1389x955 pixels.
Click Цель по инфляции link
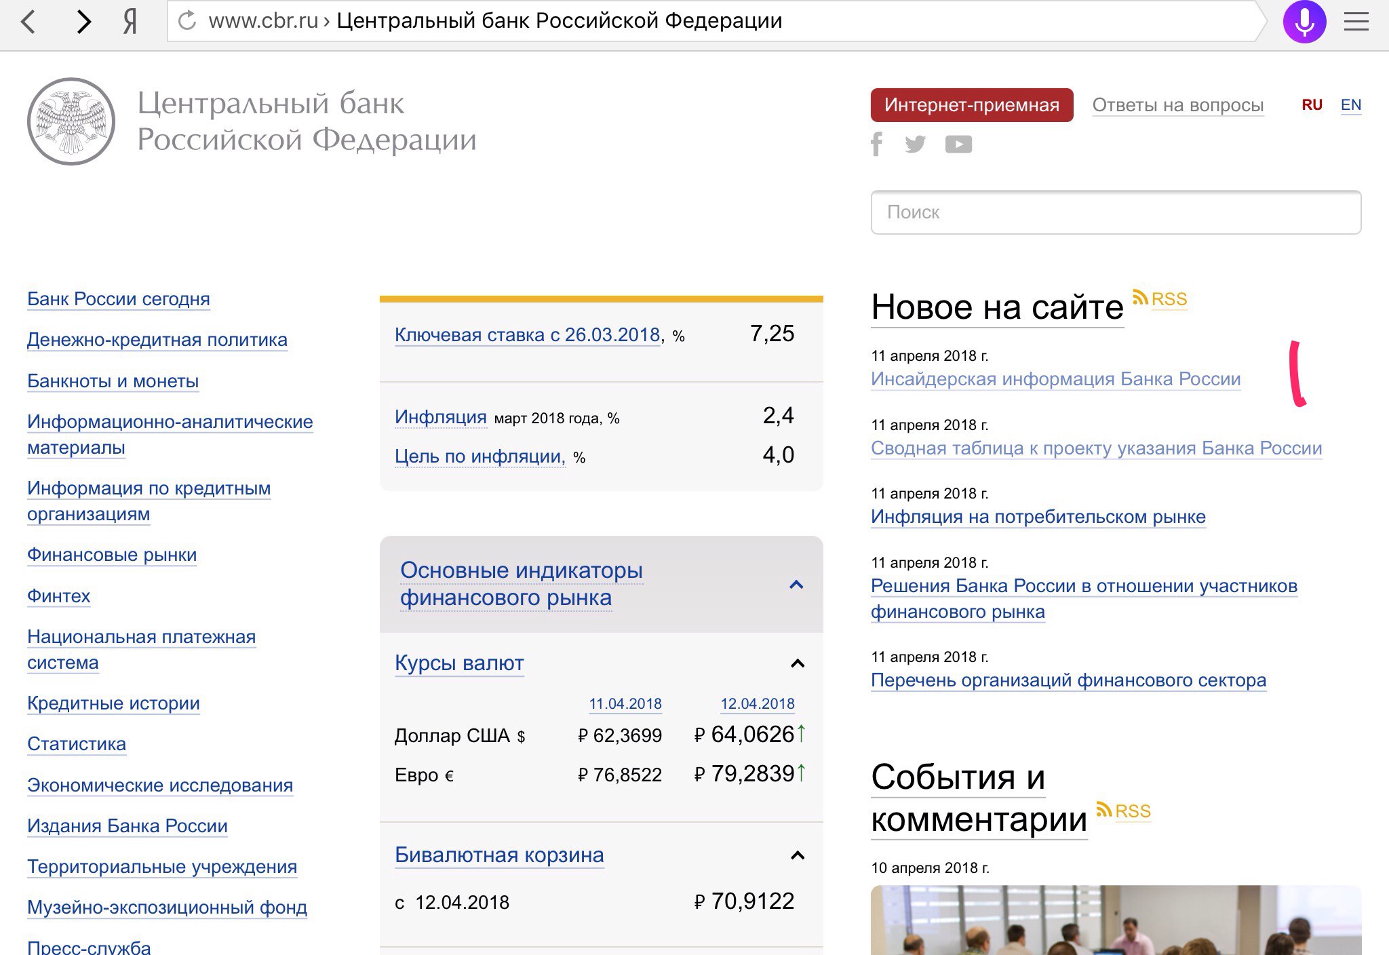tap(480, 456)
